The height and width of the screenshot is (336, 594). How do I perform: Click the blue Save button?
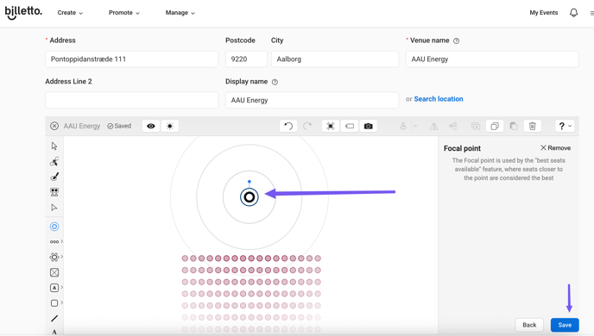[x=565, y=325]
